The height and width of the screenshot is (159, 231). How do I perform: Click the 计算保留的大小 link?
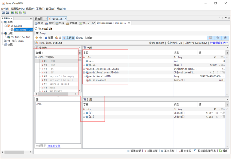[x=219, y=43]
